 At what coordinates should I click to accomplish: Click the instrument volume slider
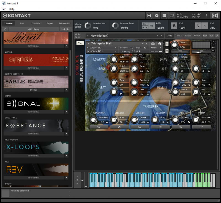[201, 52]
